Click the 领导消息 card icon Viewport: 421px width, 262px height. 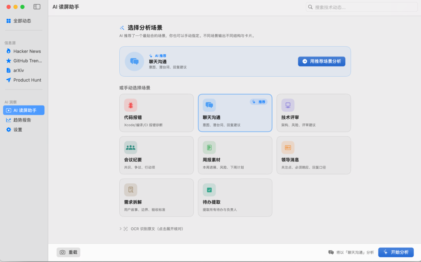click(x=288, y=148)
